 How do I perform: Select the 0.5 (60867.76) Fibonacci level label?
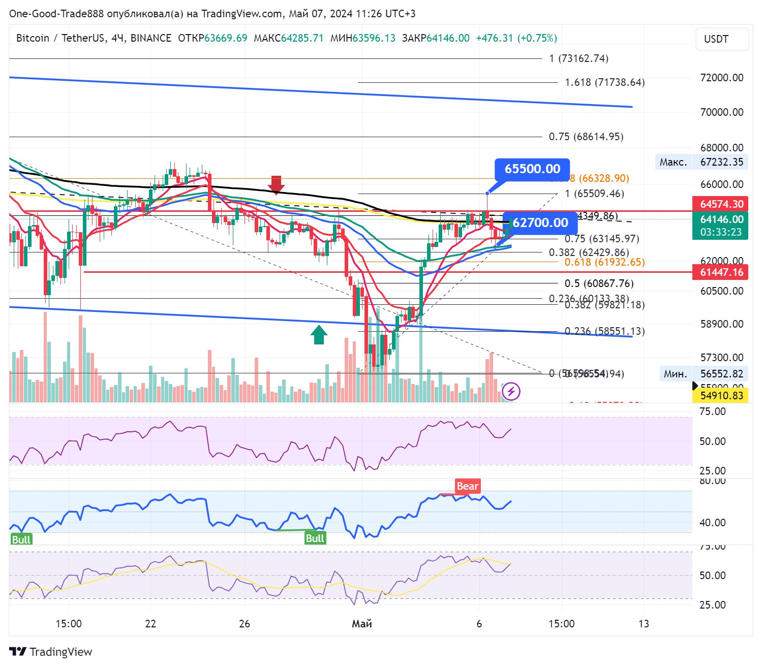(x=599, y=283)
